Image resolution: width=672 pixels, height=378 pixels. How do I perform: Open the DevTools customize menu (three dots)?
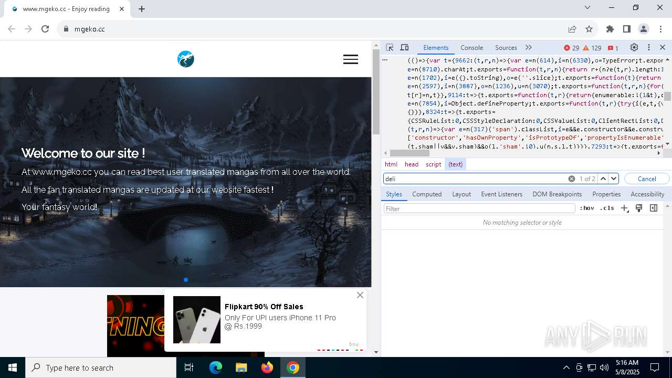648,47
